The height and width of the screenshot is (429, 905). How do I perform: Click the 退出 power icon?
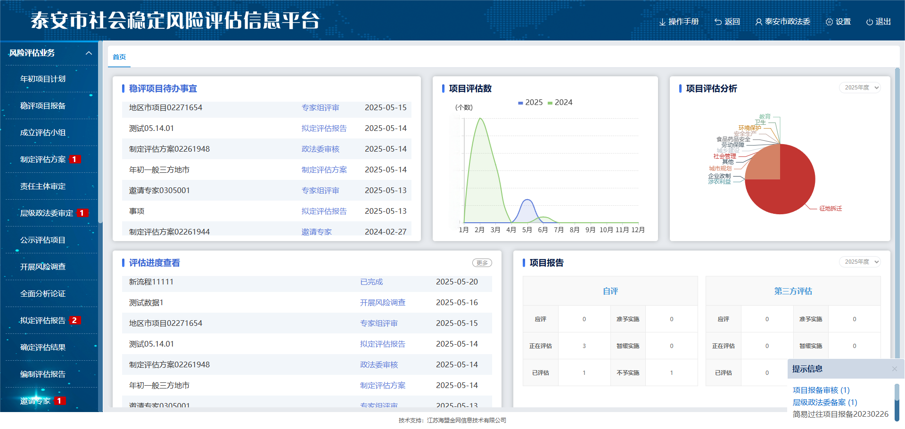point(869,22)
